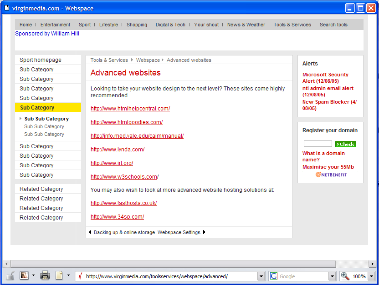The height and width of the screenshot is (285, 379).
Task: Click the URL address field
Action: [x=166, y=276]
